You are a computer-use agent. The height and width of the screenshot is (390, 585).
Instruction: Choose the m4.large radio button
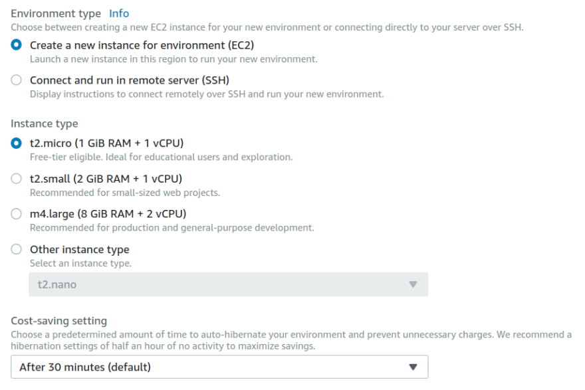[x=16, y=214]
